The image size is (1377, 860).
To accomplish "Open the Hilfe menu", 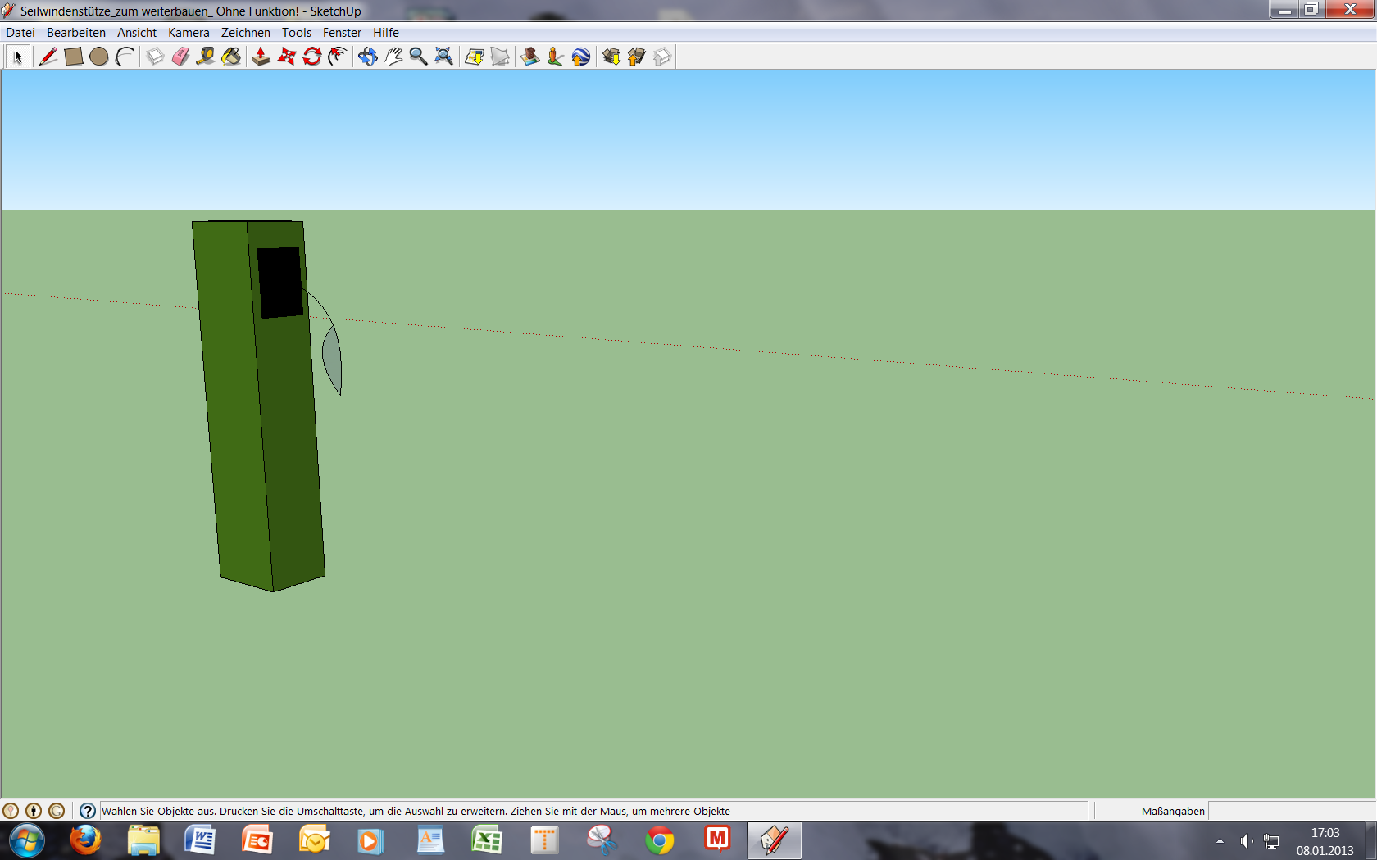I will pos(386,33).
